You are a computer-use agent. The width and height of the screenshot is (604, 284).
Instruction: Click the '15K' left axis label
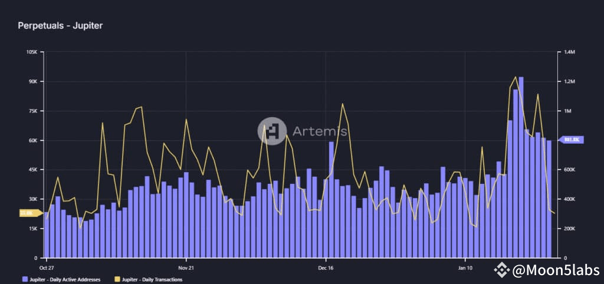point(32,229)
